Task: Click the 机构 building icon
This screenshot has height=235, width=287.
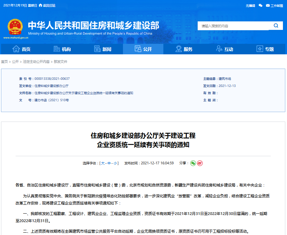Action: tap(56, 49)
